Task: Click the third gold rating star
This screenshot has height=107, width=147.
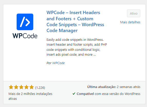Action: click(x=21, y=87)
